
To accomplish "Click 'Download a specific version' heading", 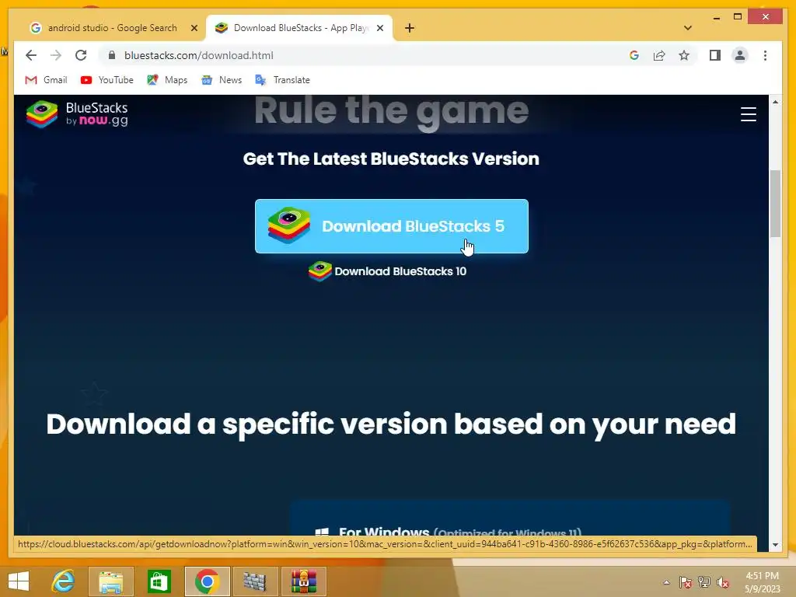I will click(x=391, y=424).
